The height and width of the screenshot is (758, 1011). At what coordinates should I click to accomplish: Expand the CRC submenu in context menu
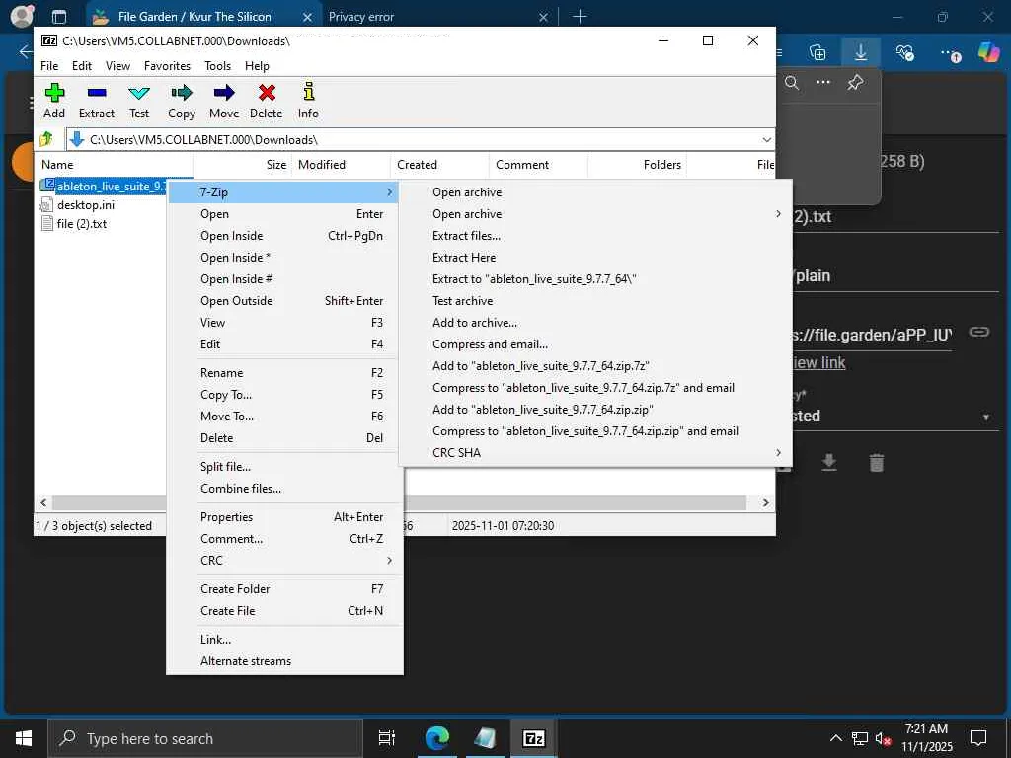pyautogui.click(x=389, y=561)
